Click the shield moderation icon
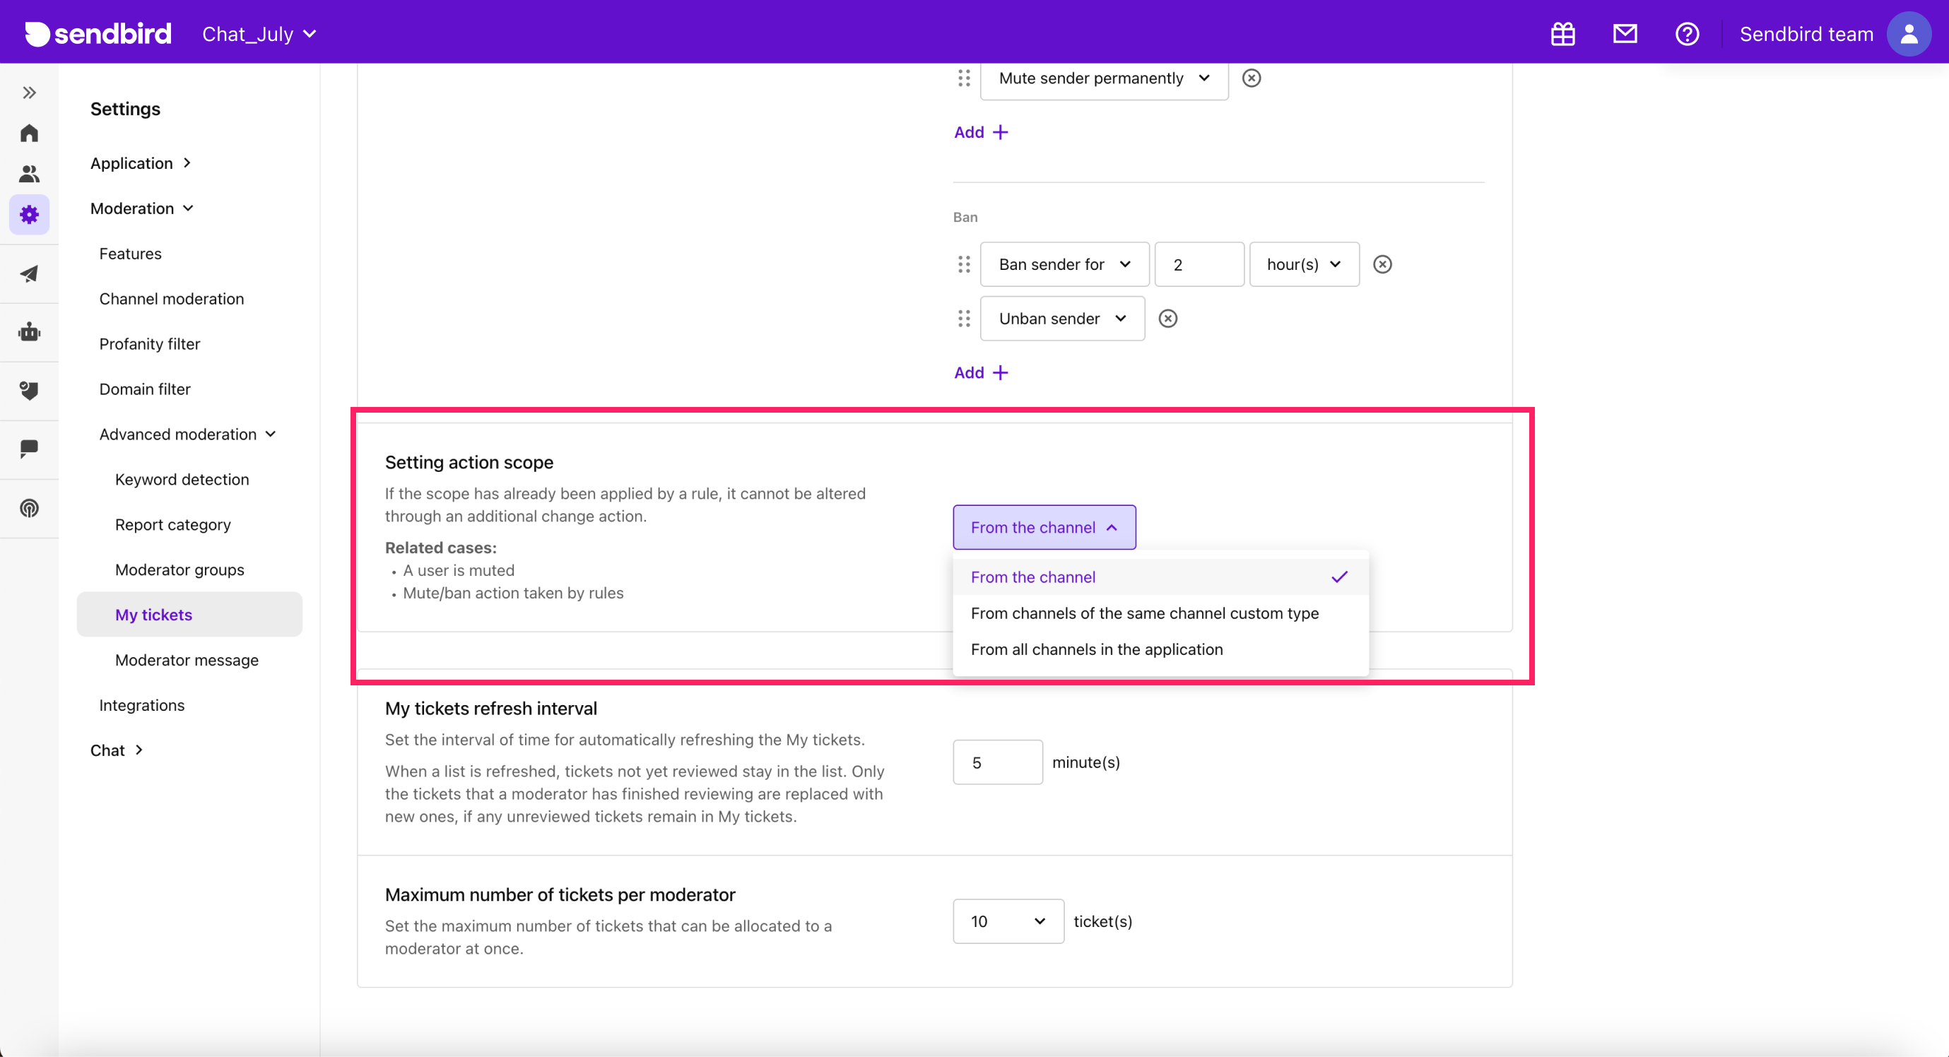The image size is (1949, 1057). (29, 391)
